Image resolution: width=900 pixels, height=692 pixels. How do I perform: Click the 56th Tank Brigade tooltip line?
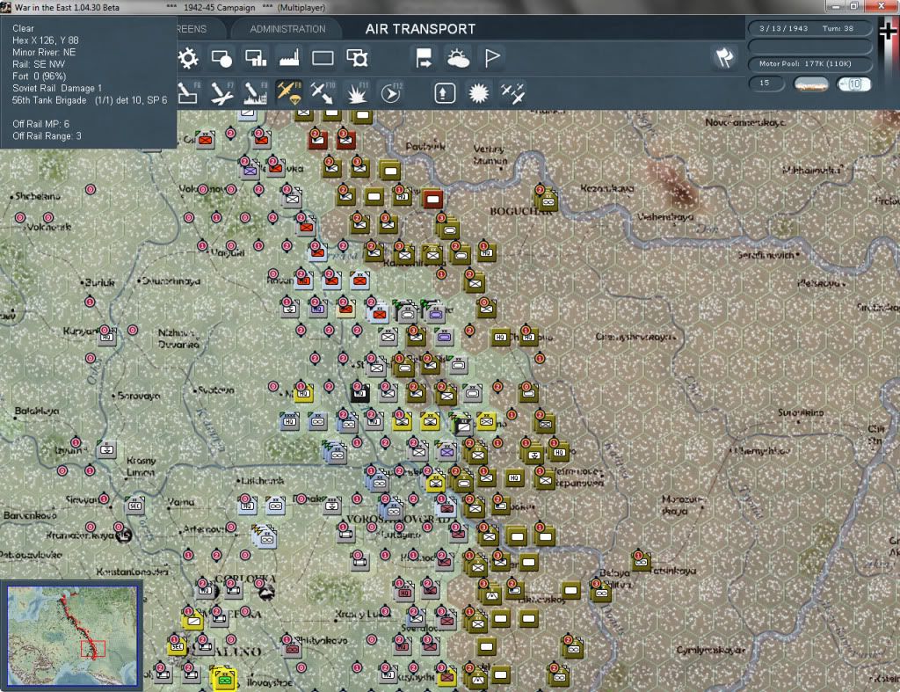[x=90, y=100]
